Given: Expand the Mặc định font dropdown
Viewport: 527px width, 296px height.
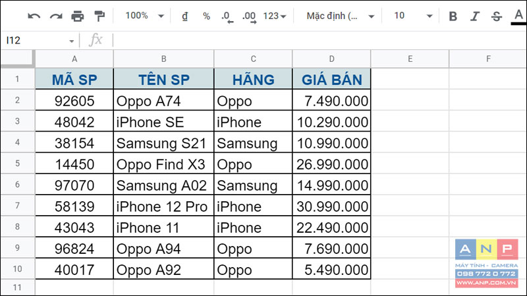Looking at the screenshot, I should [x=340, y=16].
